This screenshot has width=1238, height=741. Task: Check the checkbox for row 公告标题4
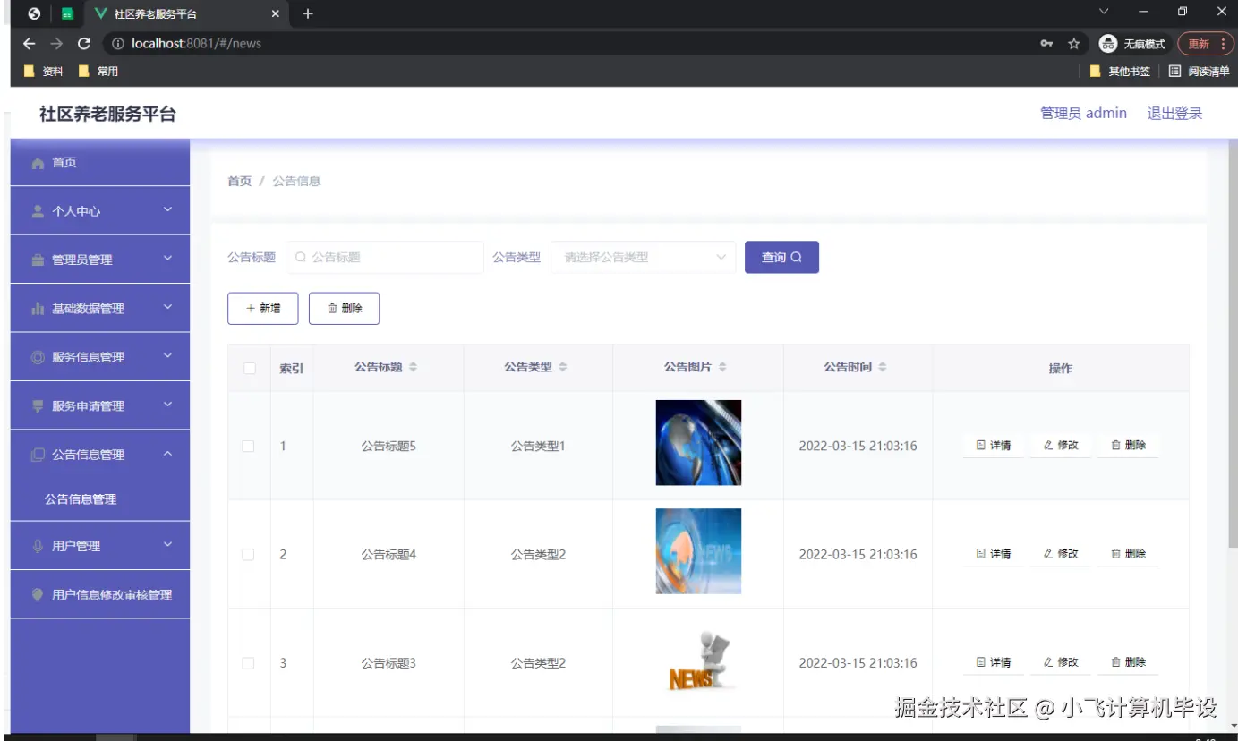[x=248, y=554]
